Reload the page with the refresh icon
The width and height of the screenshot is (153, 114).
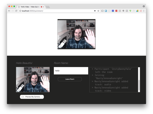pos(16,11)
